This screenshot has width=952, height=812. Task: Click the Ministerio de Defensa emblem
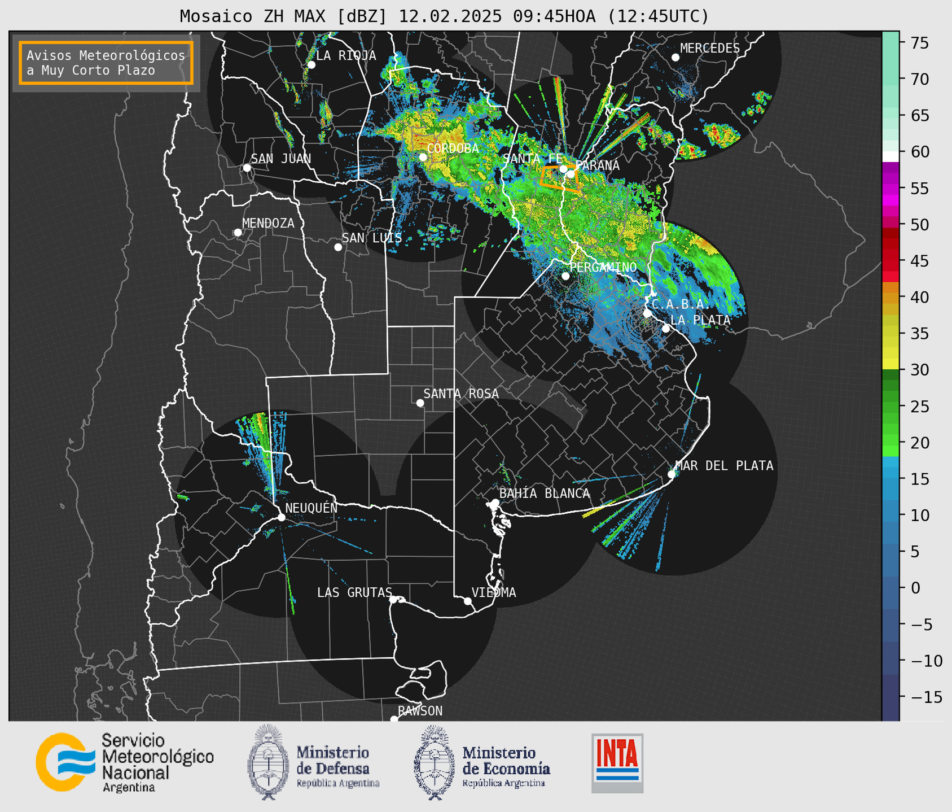point(268,762)
